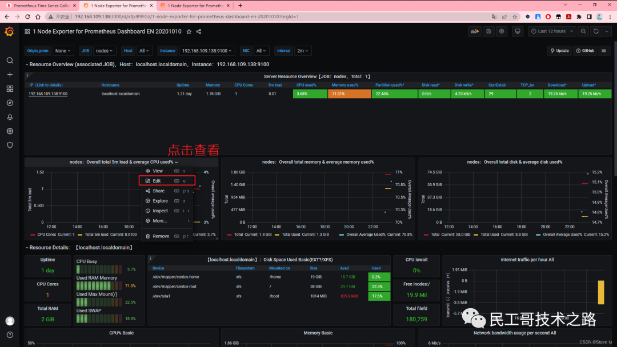
Task: Collapse the Resource Details row
Action: [x=27, y=248]
